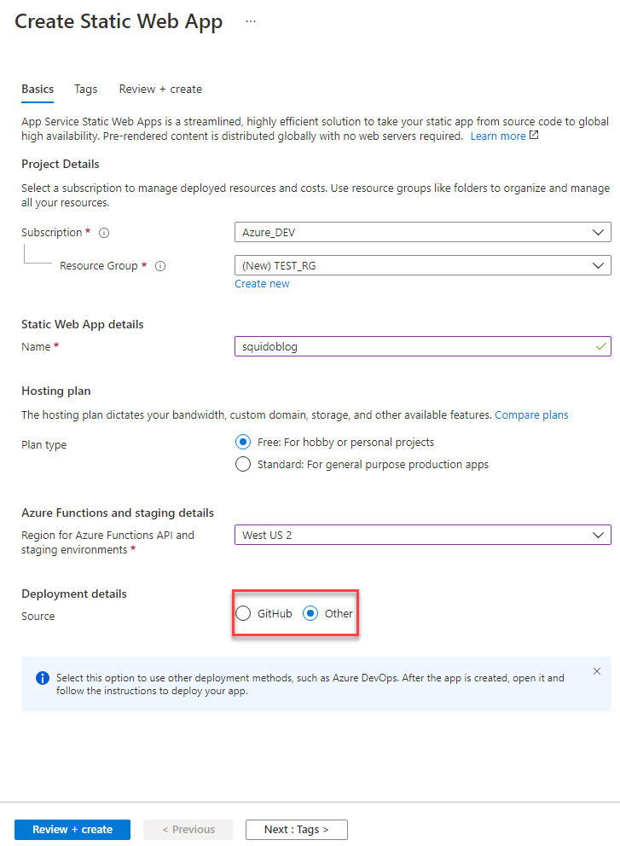Image resolution: width=620 pixels, height=846 pixels.
Task: Click the ellipsis beside Create Static Web App
Action: point(250,22)
